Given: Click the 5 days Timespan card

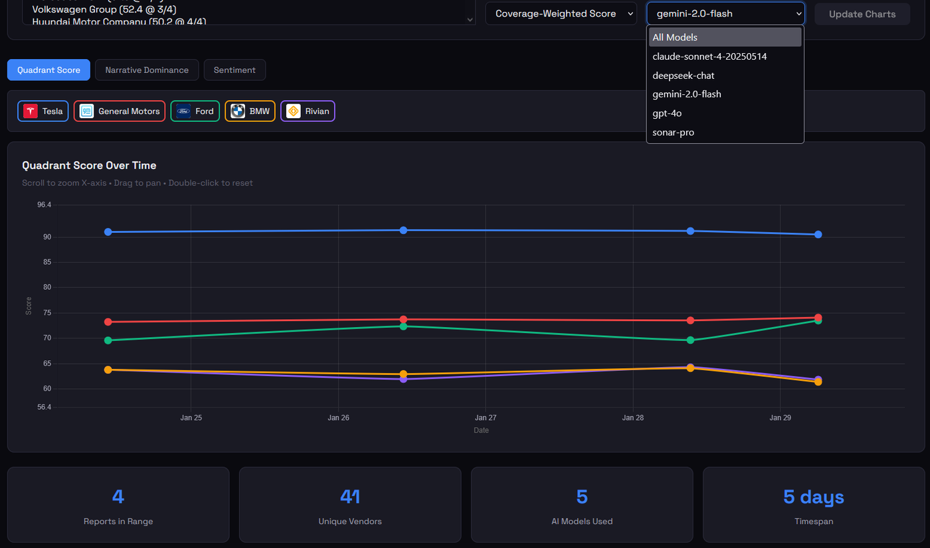Looking at the screenshot, I should point(814,505).
